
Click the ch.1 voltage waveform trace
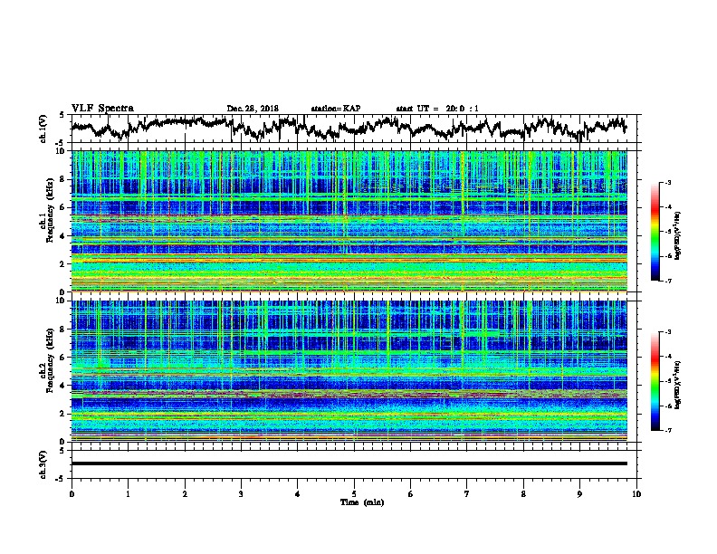(x=349, y=129)
